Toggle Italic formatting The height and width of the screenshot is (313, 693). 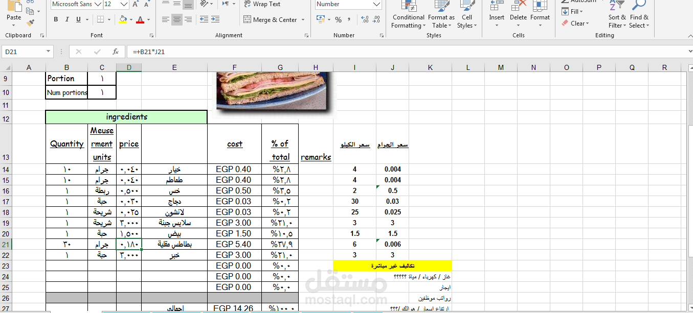coord(67,19)
